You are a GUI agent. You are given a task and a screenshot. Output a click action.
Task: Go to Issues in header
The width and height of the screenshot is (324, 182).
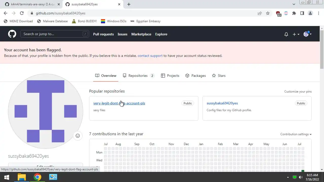[x=123, y=34]
